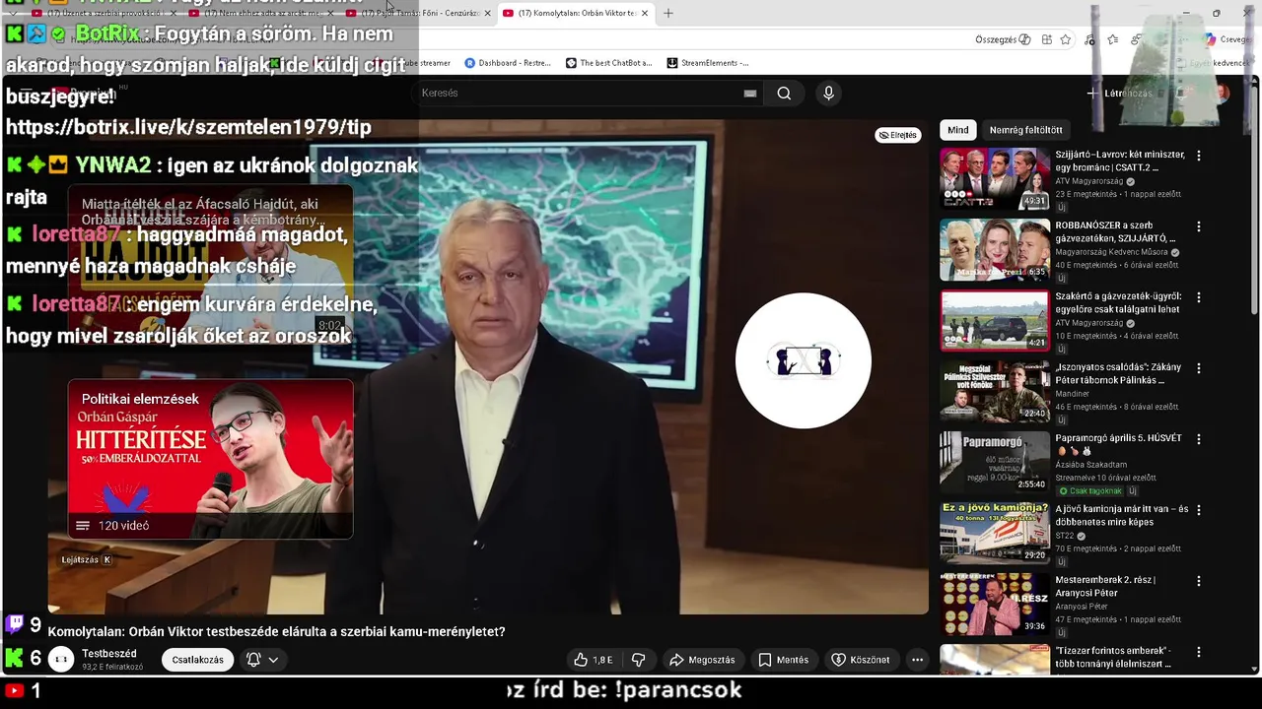Select the Nemrég feltöltött filter chip

(1025, 130)
